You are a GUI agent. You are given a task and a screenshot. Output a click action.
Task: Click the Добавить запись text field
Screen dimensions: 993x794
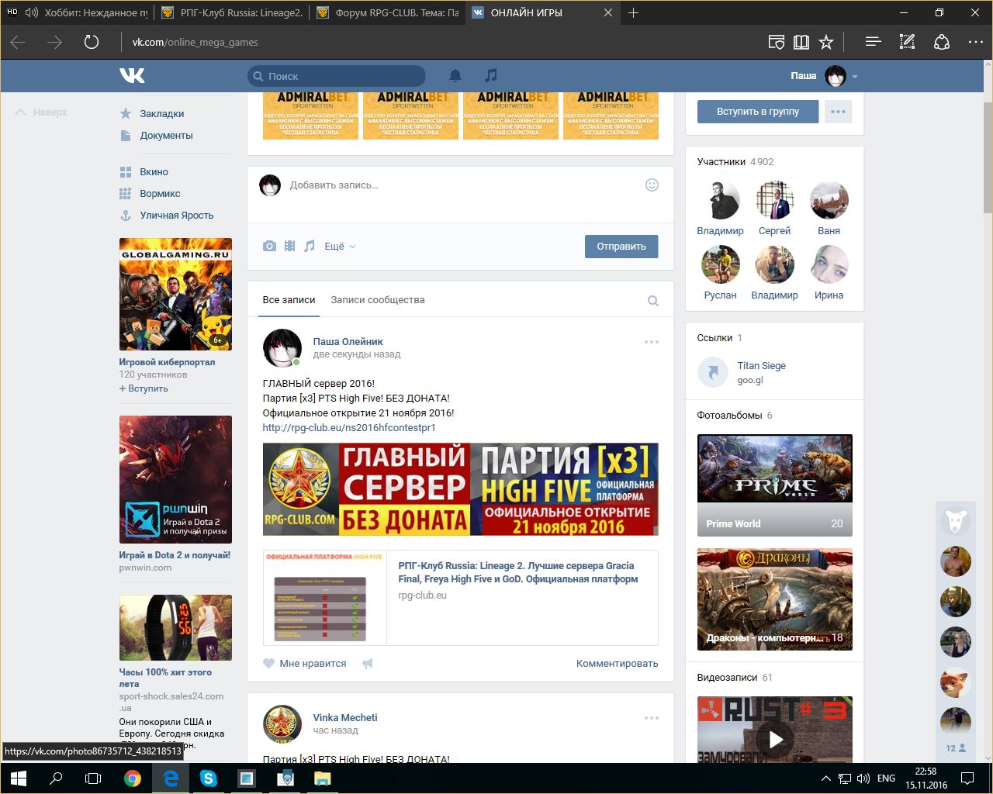click(458, 185)
